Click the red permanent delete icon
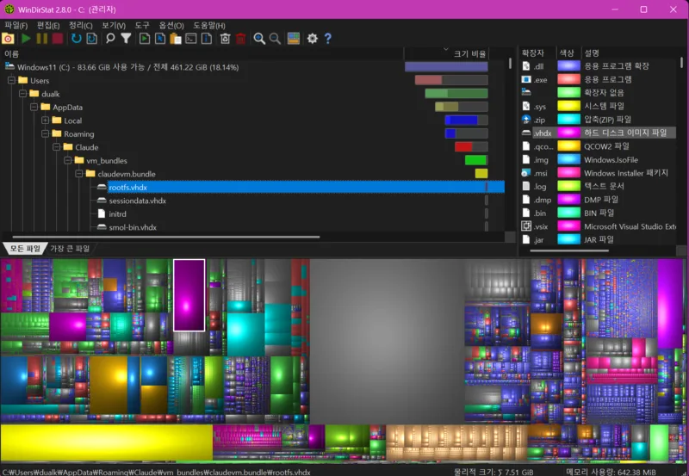The height and width of the screenshot is (476, 689). [x=241, y=39]
